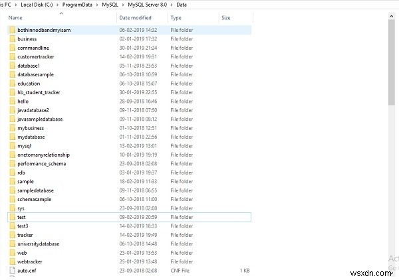Viewport: 399px width, 280px height.
Task: Click File folder type in rdb row
Action: [x=182, y=173]
